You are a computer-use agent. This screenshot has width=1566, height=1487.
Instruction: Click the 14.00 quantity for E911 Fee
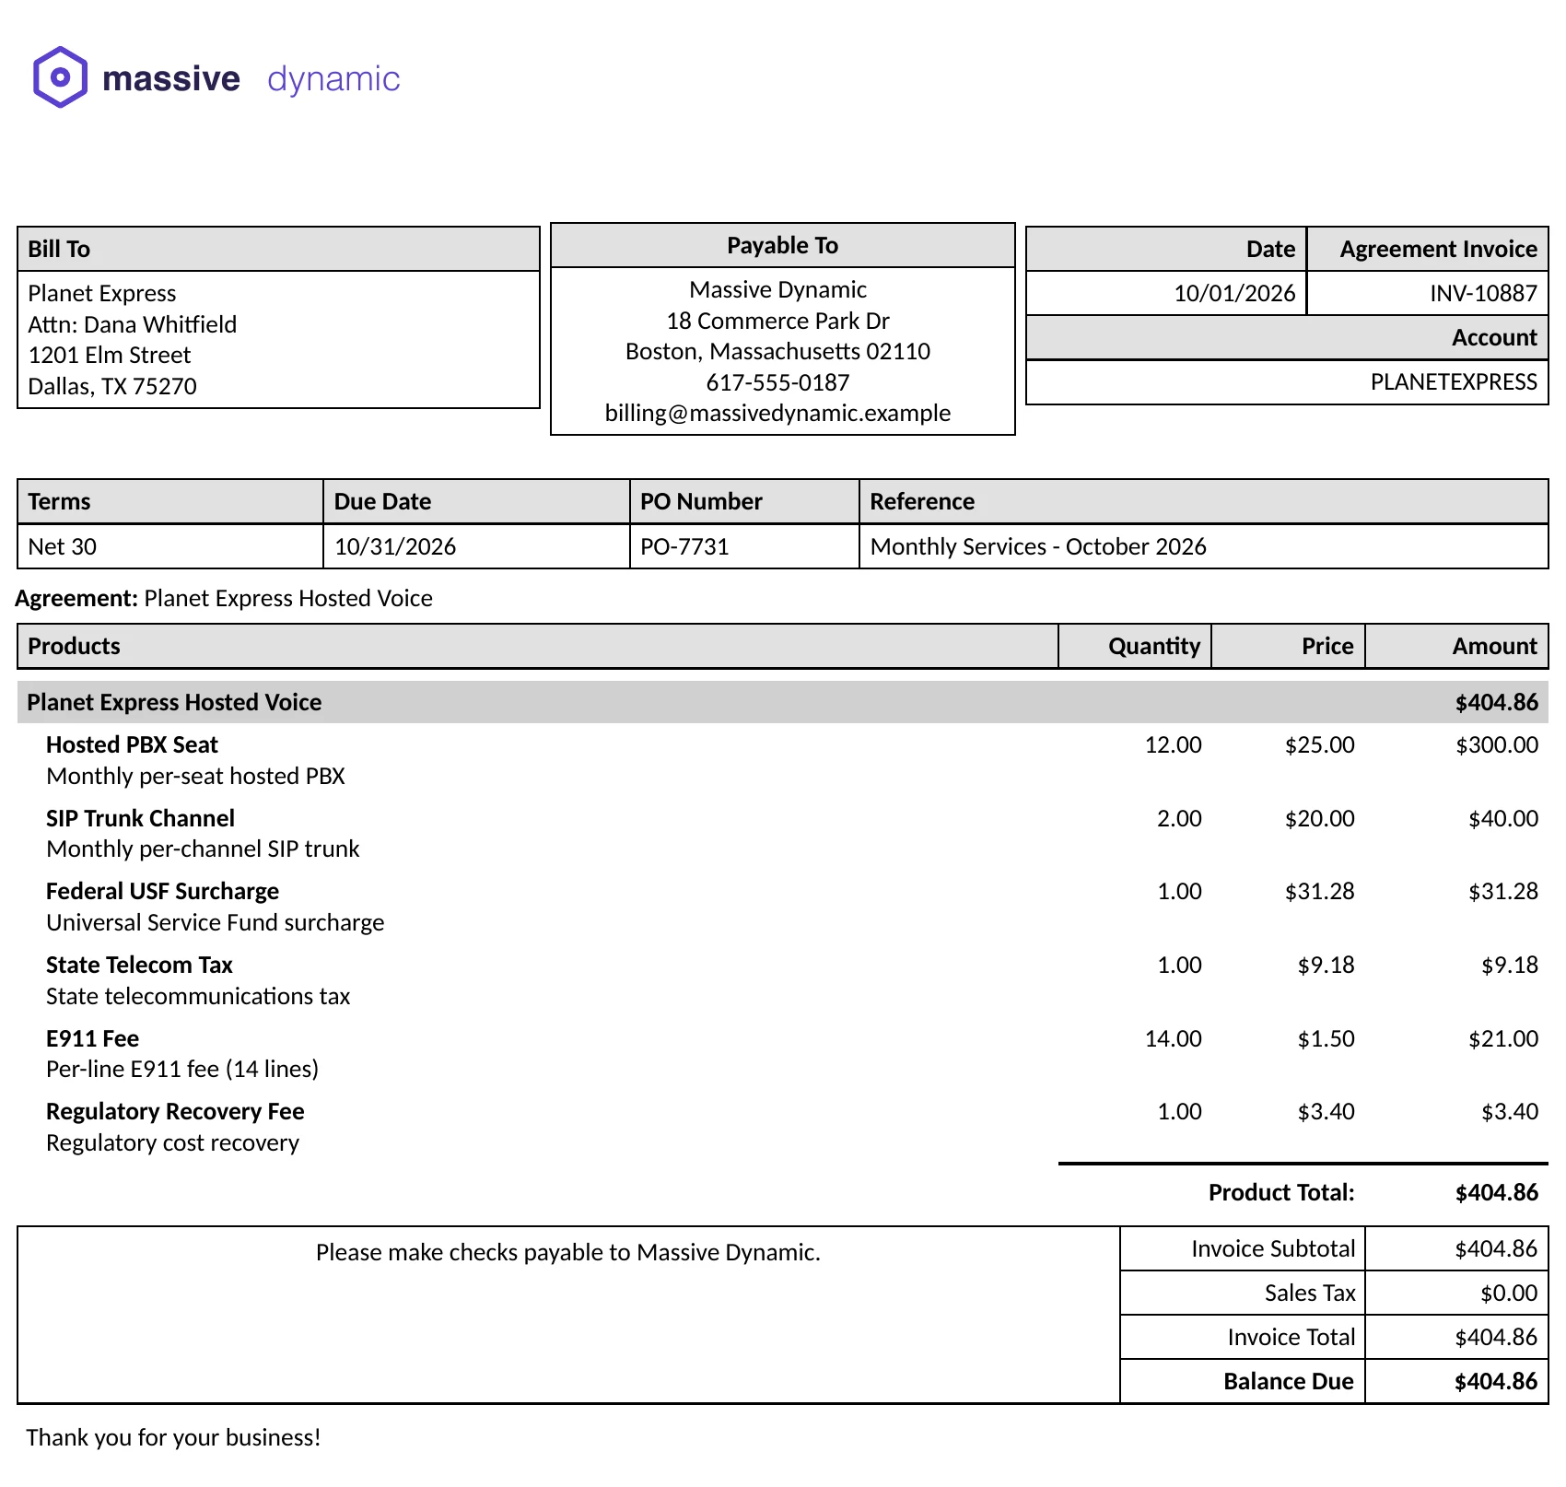tap(1173, 1038)
